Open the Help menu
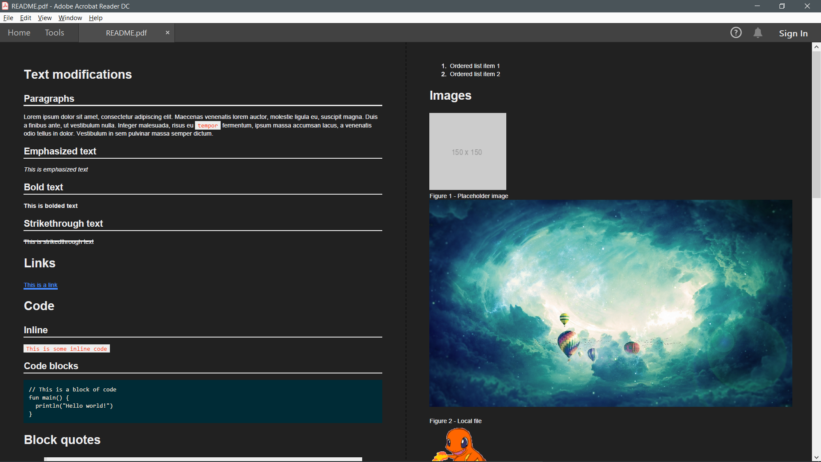 click(95, 18)
